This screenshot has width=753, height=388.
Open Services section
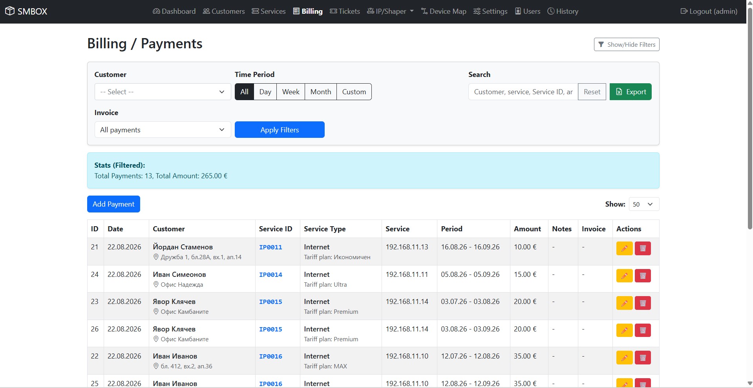coord(269,11)
